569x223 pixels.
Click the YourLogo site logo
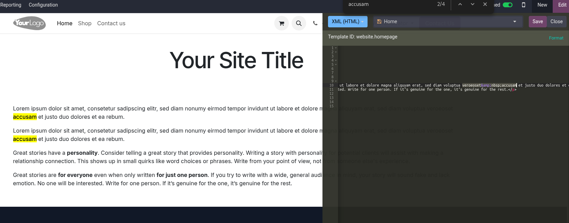coord(29,23)
